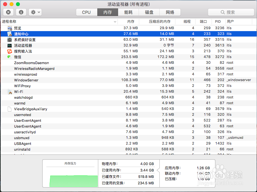The height and width of the screenshot is (192, 257).
Task: Open the gear actions dropdown menu
Action: coord(35,12)
